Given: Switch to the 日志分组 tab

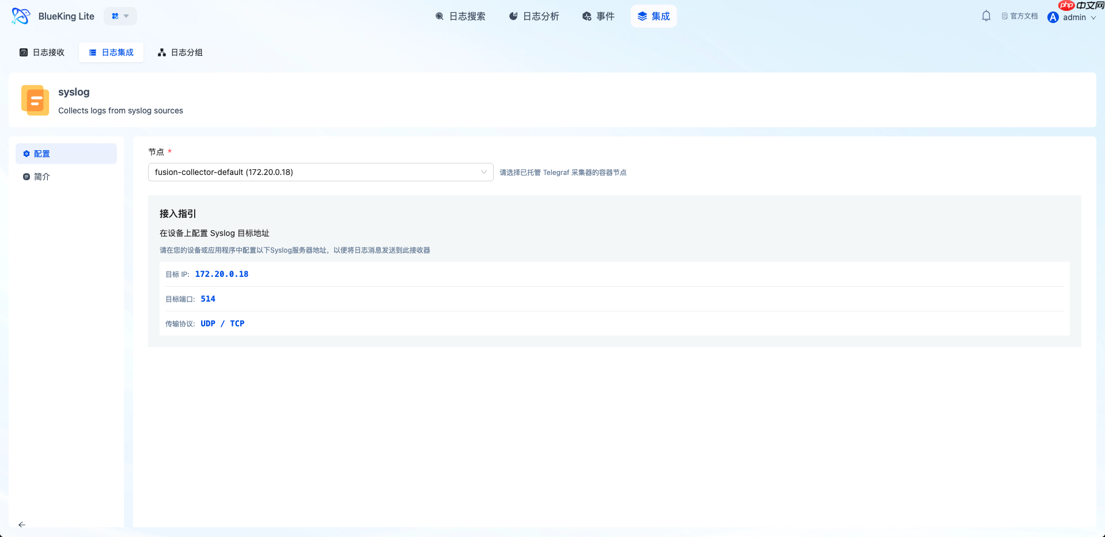Looking at the screenshot, I should [180, 52].
